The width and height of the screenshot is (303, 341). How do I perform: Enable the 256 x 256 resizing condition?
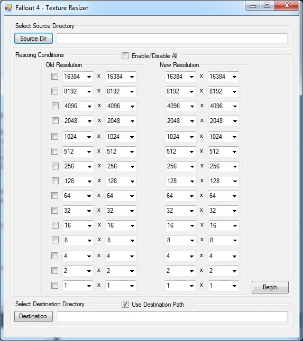(x=55, y=166)
